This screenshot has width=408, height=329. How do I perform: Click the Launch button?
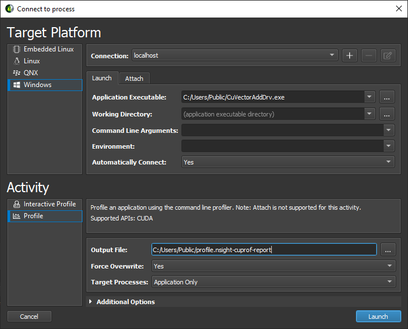point(378,317)
